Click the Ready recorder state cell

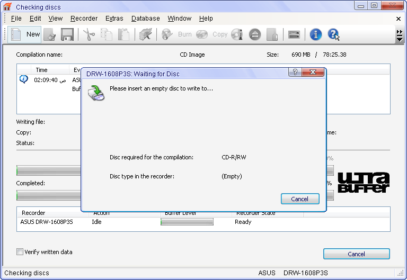pyautogui.click(x=243, y=222)
